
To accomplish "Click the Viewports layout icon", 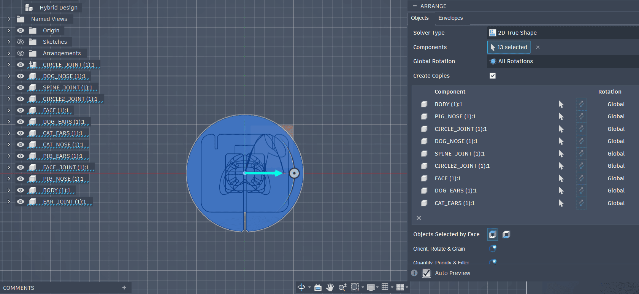I will tap(400, 287).
